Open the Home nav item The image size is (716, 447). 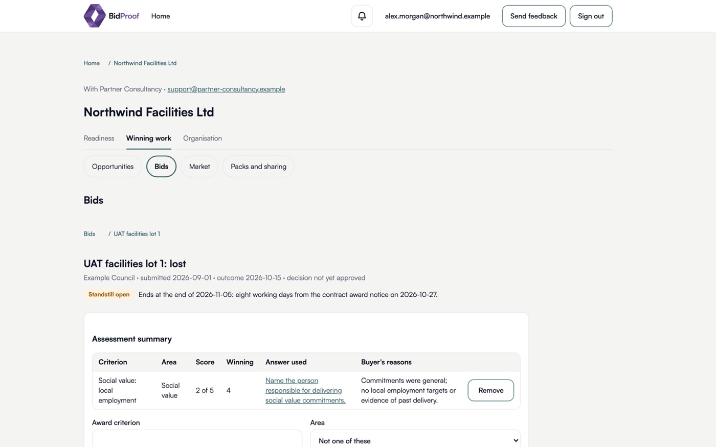161,16
